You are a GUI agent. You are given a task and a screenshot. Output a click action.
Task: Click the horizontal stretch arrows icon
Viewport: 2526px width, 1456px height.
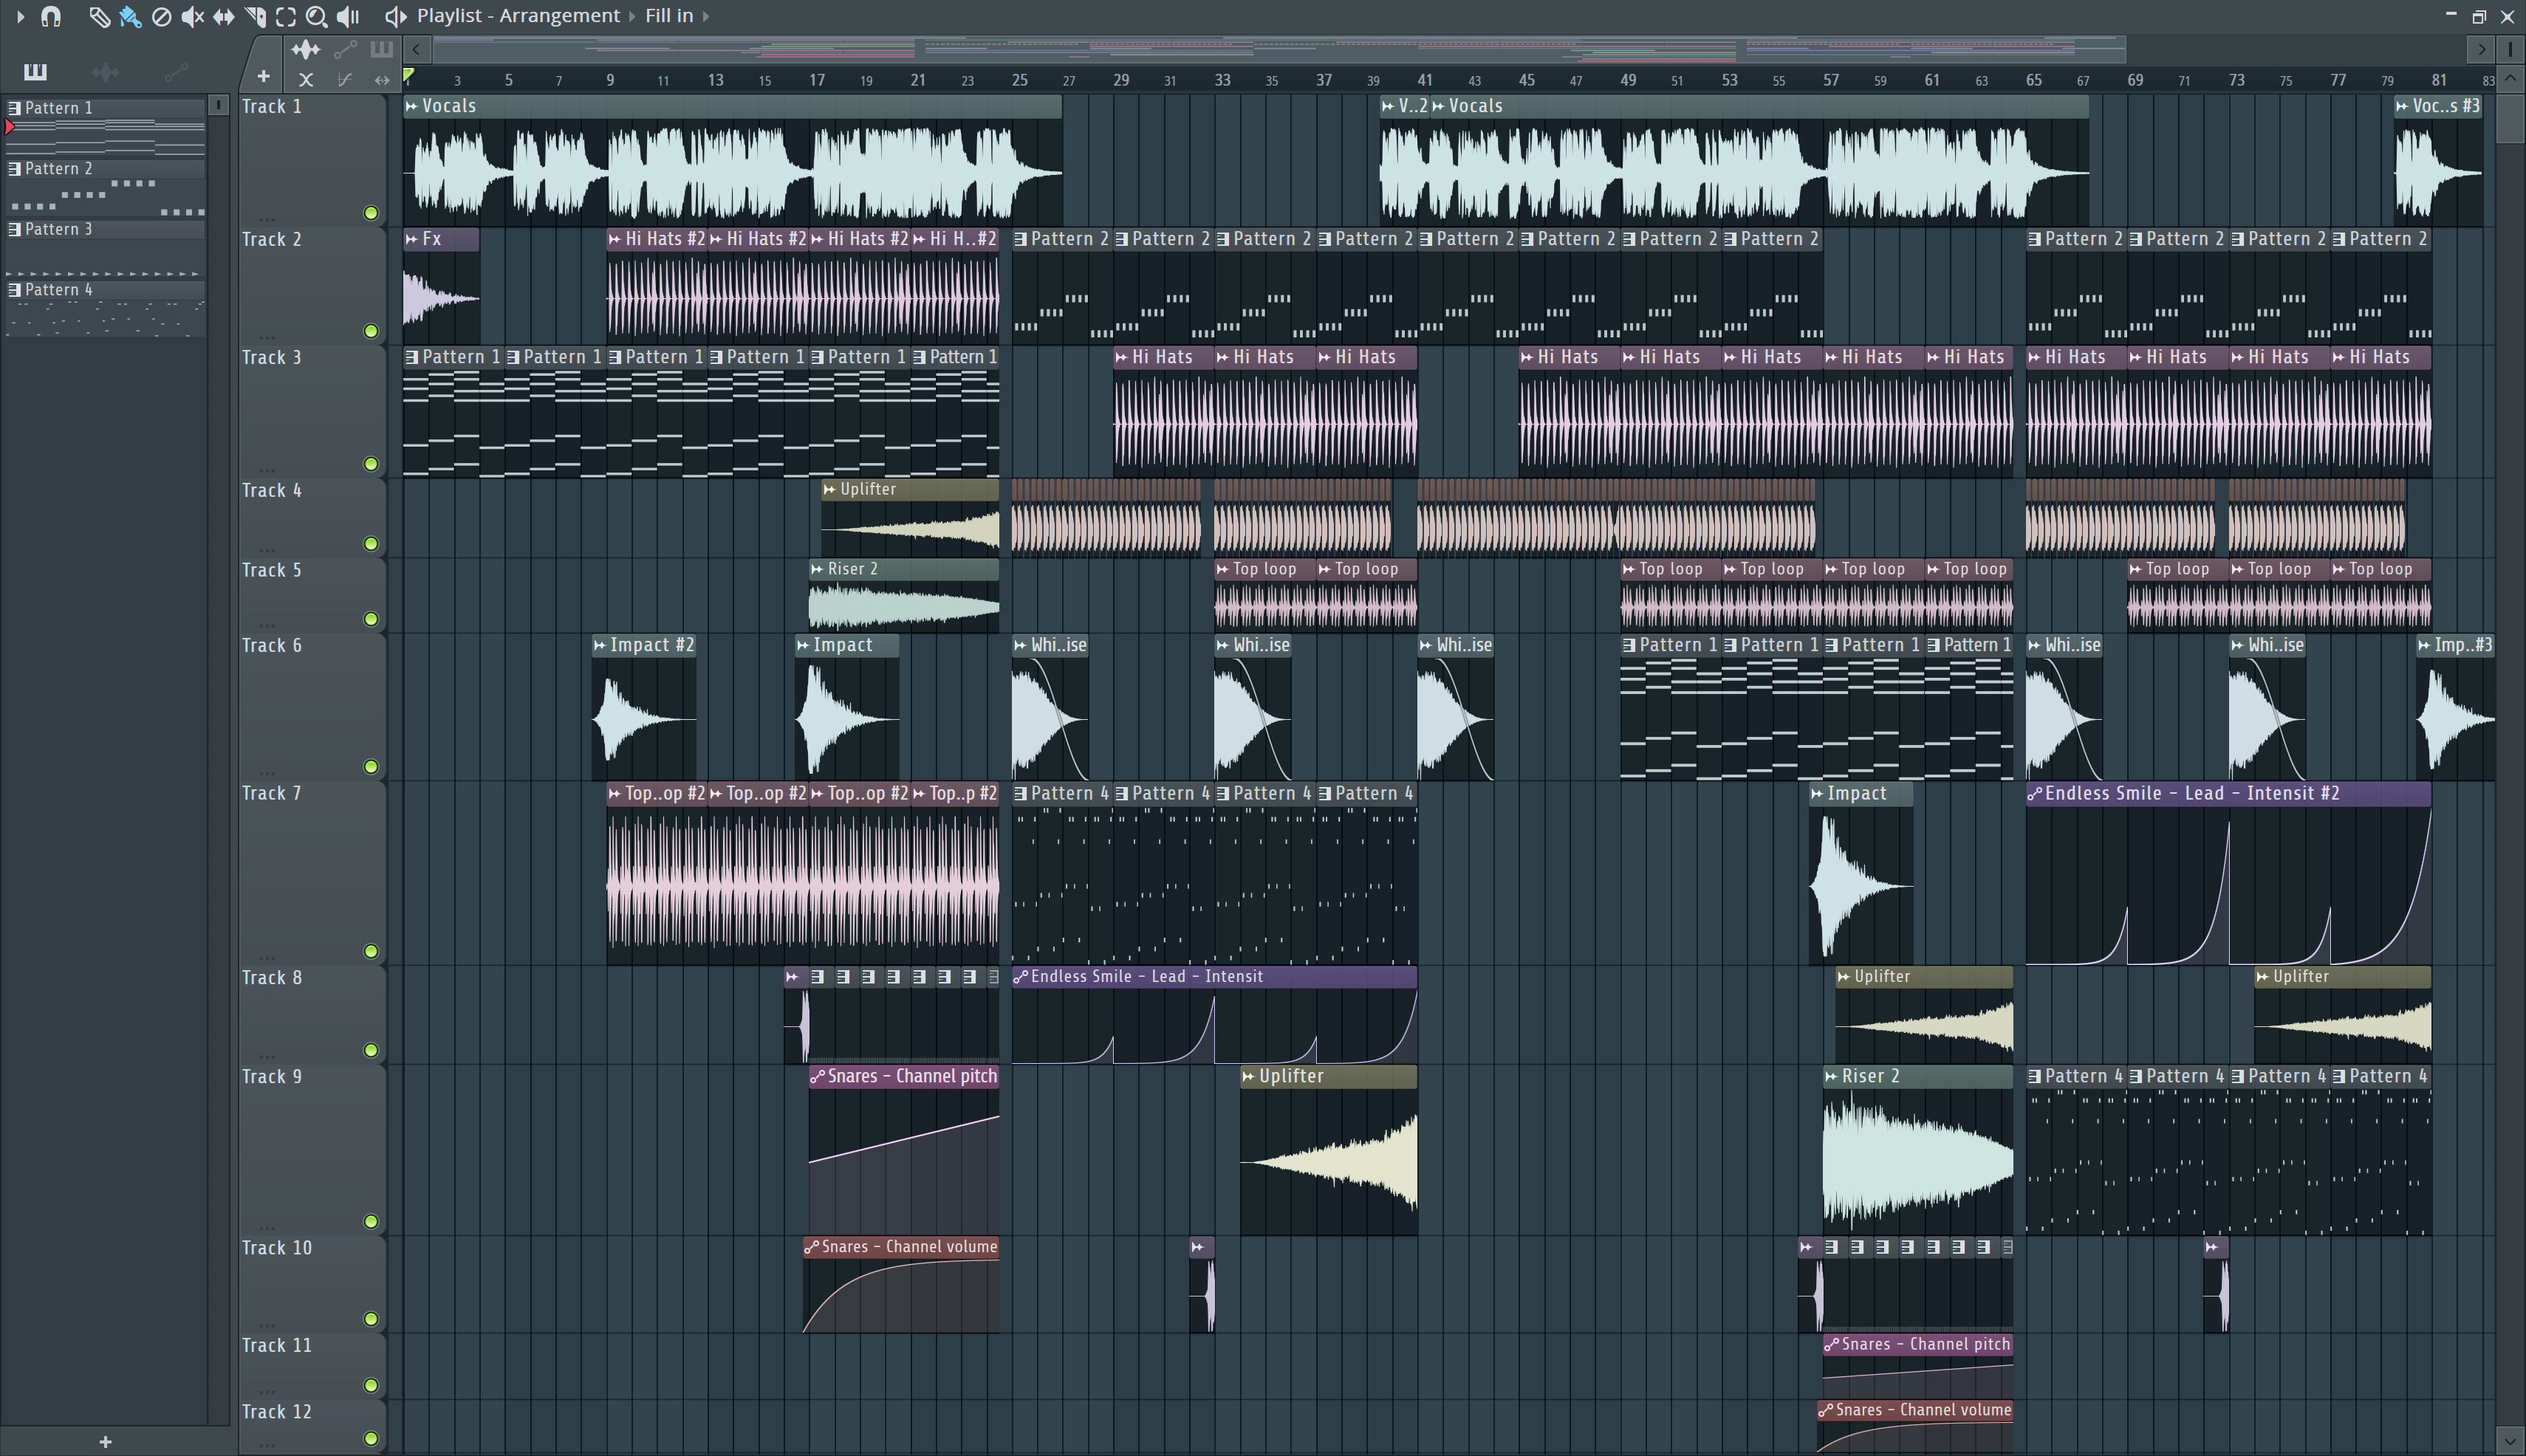click(381, 79)
